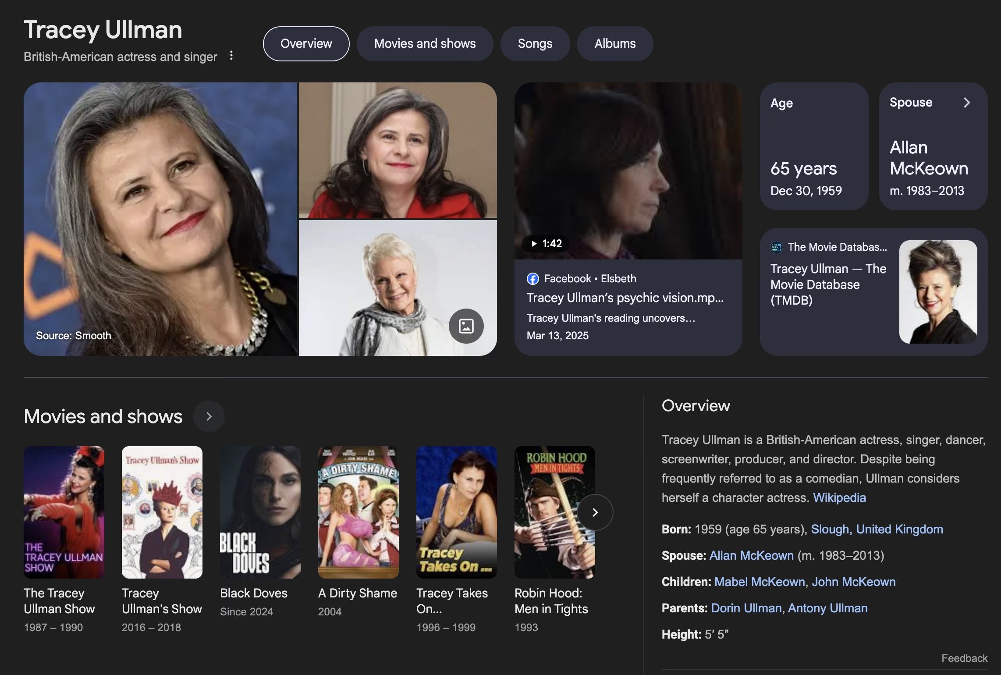Open the Black Doves poster

260,512
